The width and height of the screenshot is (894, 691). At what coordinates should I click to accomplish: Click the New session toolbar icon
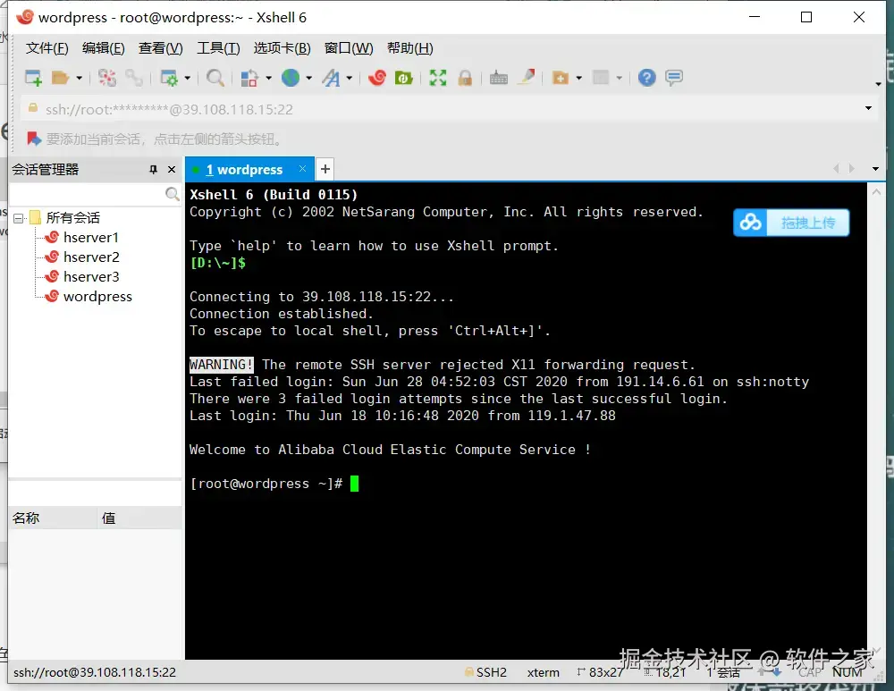pos(33,78)
